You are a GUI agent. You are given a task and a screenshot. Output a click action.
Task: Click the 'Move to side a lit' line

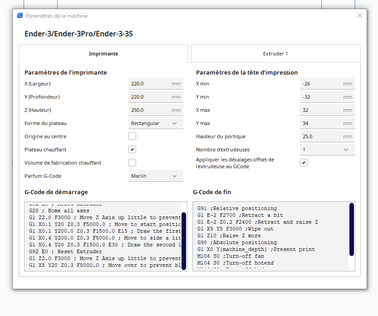tap(105, 238)
